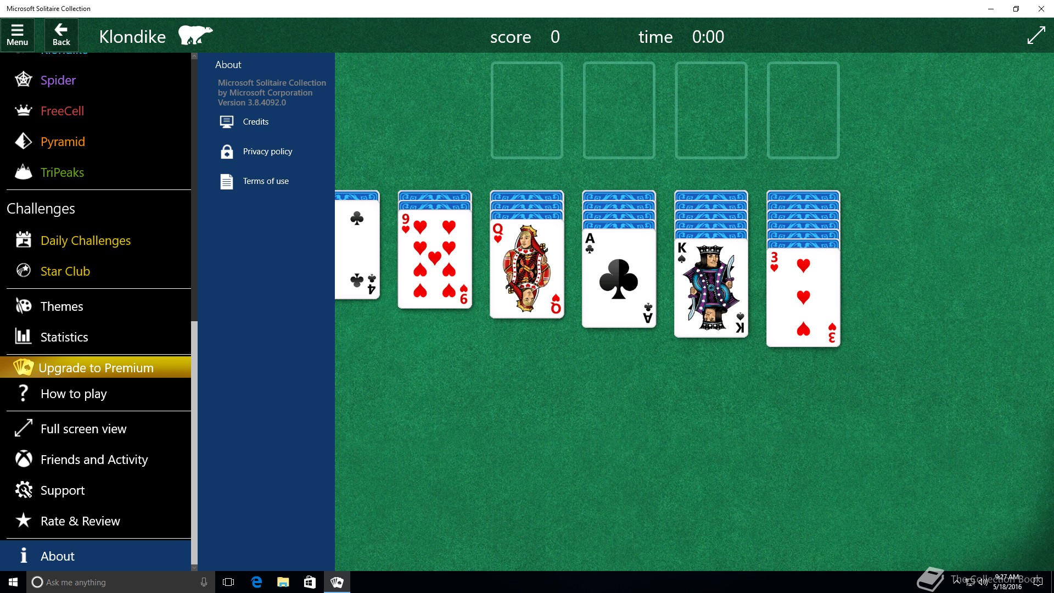Open the About menu entry

(x=57, y=556)
